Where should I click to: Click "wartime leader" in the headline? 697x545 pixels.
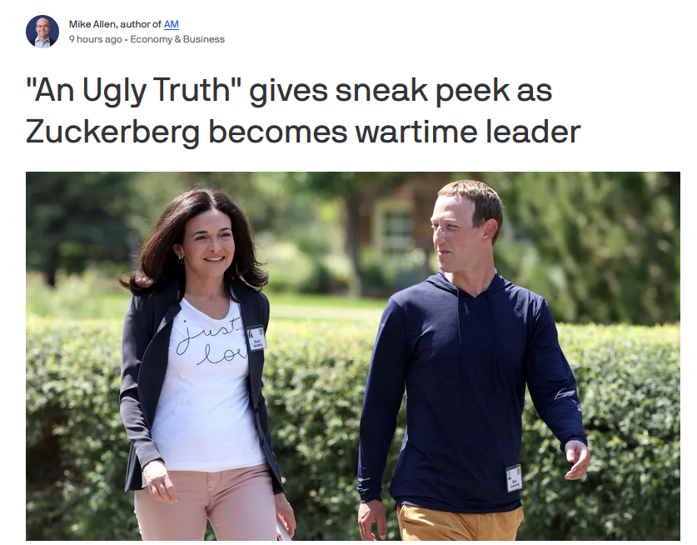click(468, 132)
